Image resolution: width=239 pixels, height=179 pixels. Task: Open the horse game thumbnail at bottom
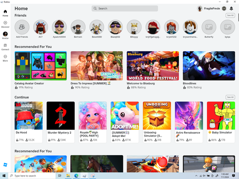97,164
